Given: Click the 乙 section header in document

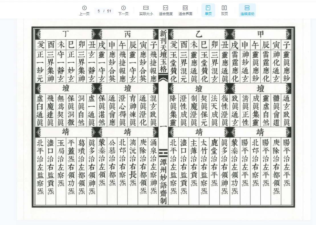Looking at the screenshot, I should (x=199, y=34).
